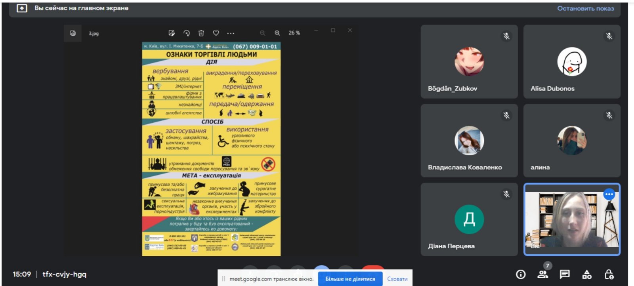Delete 3.jpg with the trash icon
The height and width of the screenshot is (286, 634).
tap(201, 33)
